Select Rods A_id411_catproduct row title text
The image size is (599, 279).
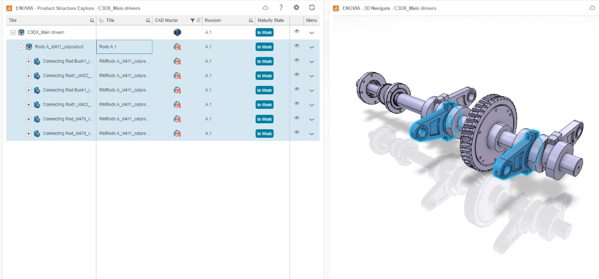59,47
